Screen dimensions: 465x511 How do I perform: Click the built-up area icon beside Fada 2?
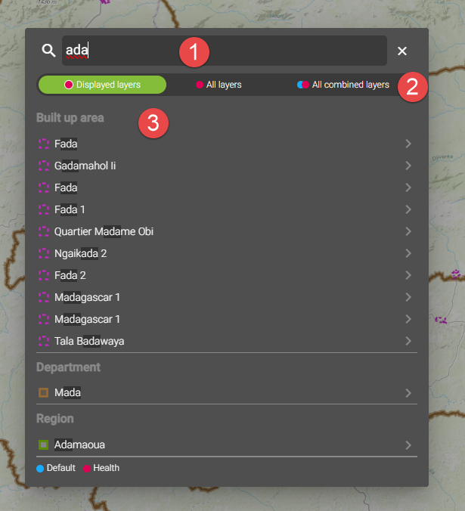coord(44,275)
